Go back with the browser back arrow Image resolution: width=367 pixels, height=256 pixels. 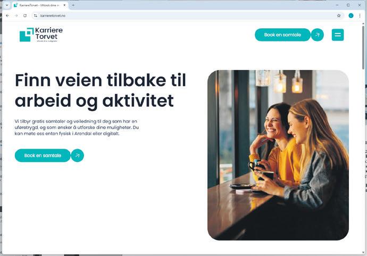point(7,15)
